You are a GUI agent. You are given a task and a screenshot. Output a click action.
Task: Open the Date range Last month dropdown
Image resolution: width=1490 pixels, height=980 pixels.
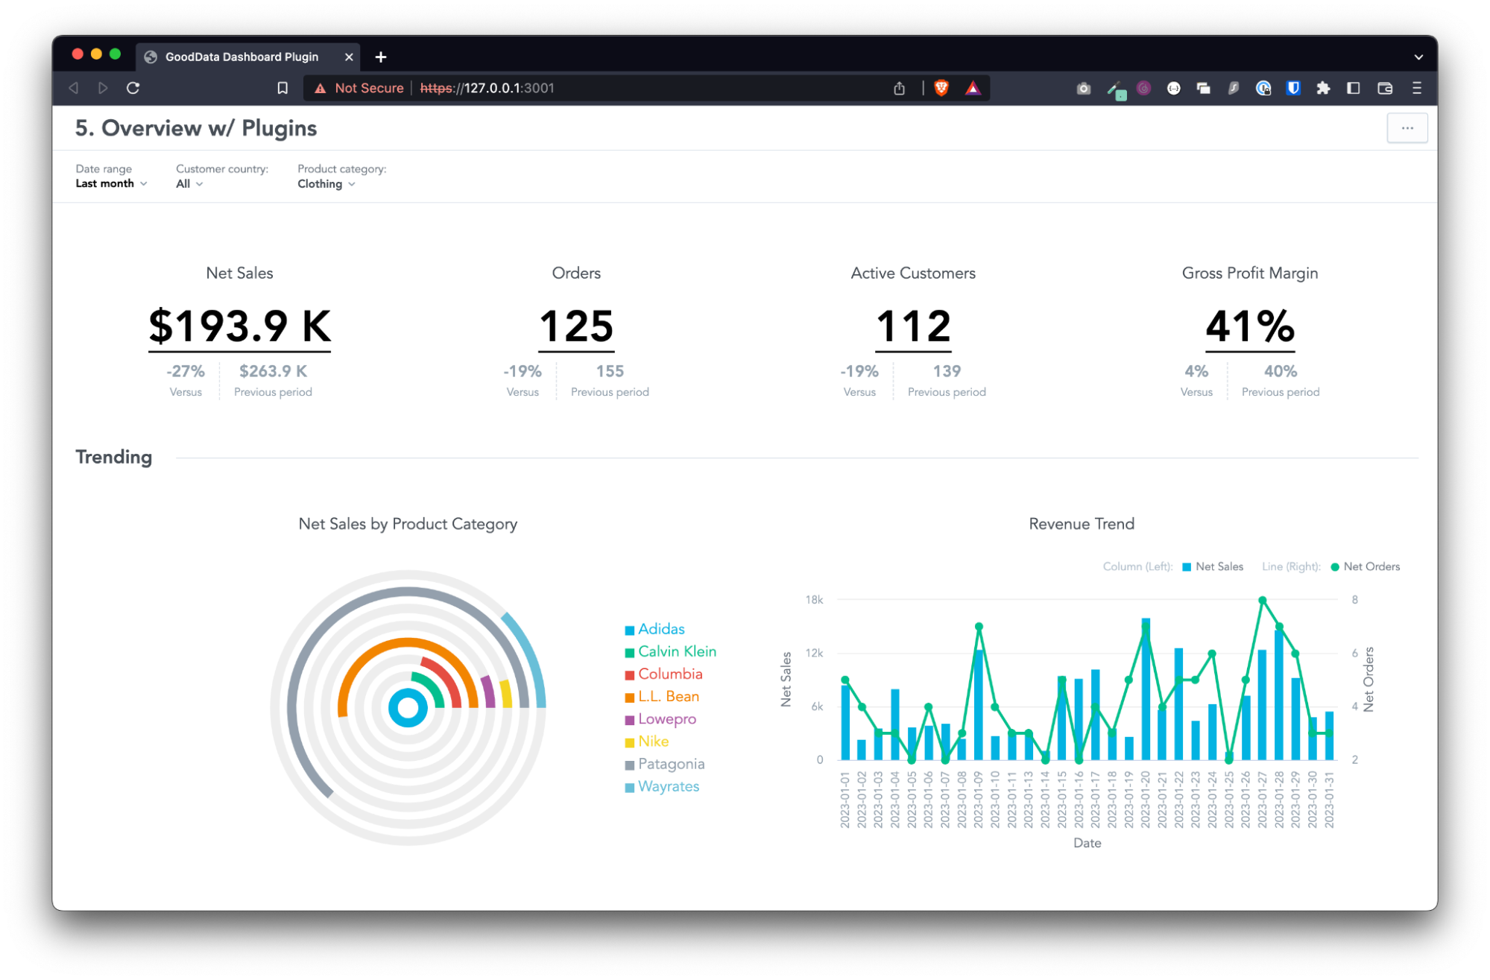(110, 183)
